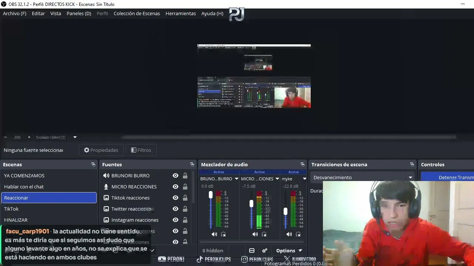Screen dimensions: 474x266
Task: Zoom in the preview with plus icon
Action: click(x=29, y=137)
